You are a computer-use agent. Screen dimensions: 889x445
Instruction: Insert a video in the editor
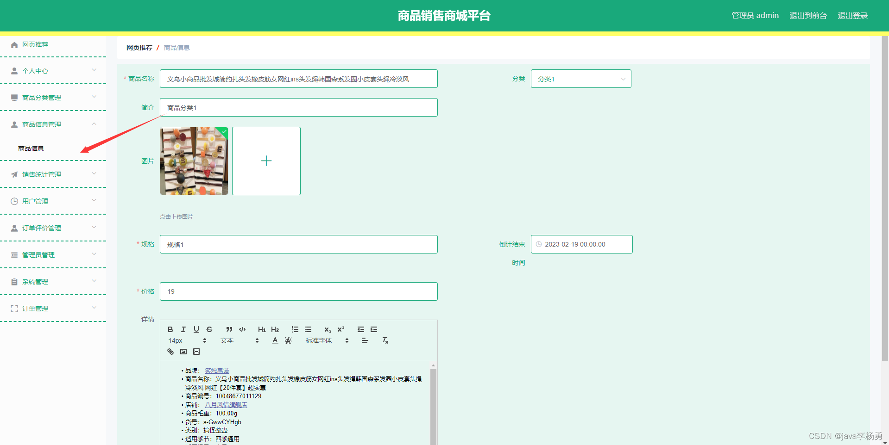click(x=196, y=352)
